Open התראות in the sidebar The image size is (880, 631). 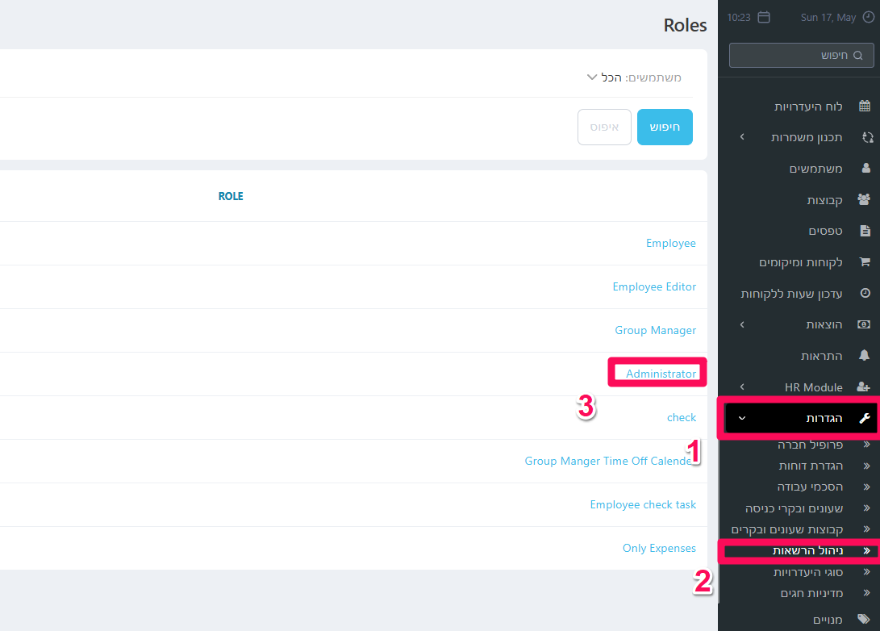822,356
